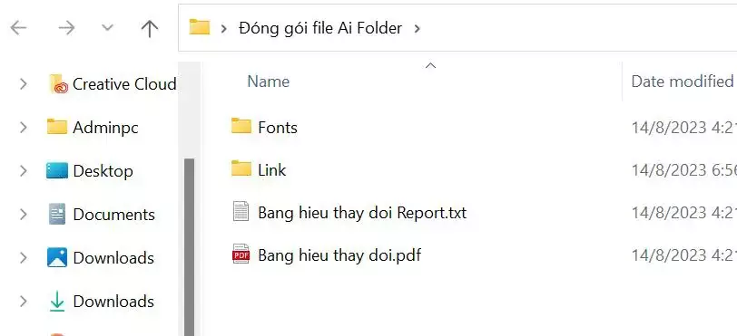
Task: Select Desktop in navigation pane
Action: point(103,171)
